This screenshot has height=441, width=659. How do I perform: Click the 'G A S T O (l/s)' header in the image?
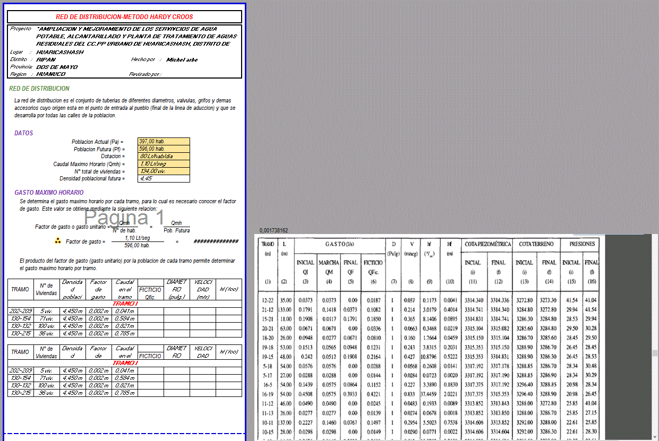pyautogui.click(x=339, y=244)
